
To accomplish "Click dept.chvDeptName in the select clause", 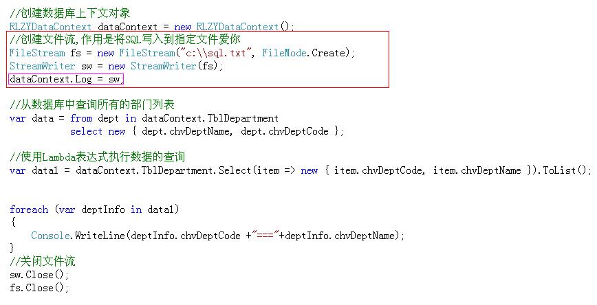I will click(x=186, y=132).
